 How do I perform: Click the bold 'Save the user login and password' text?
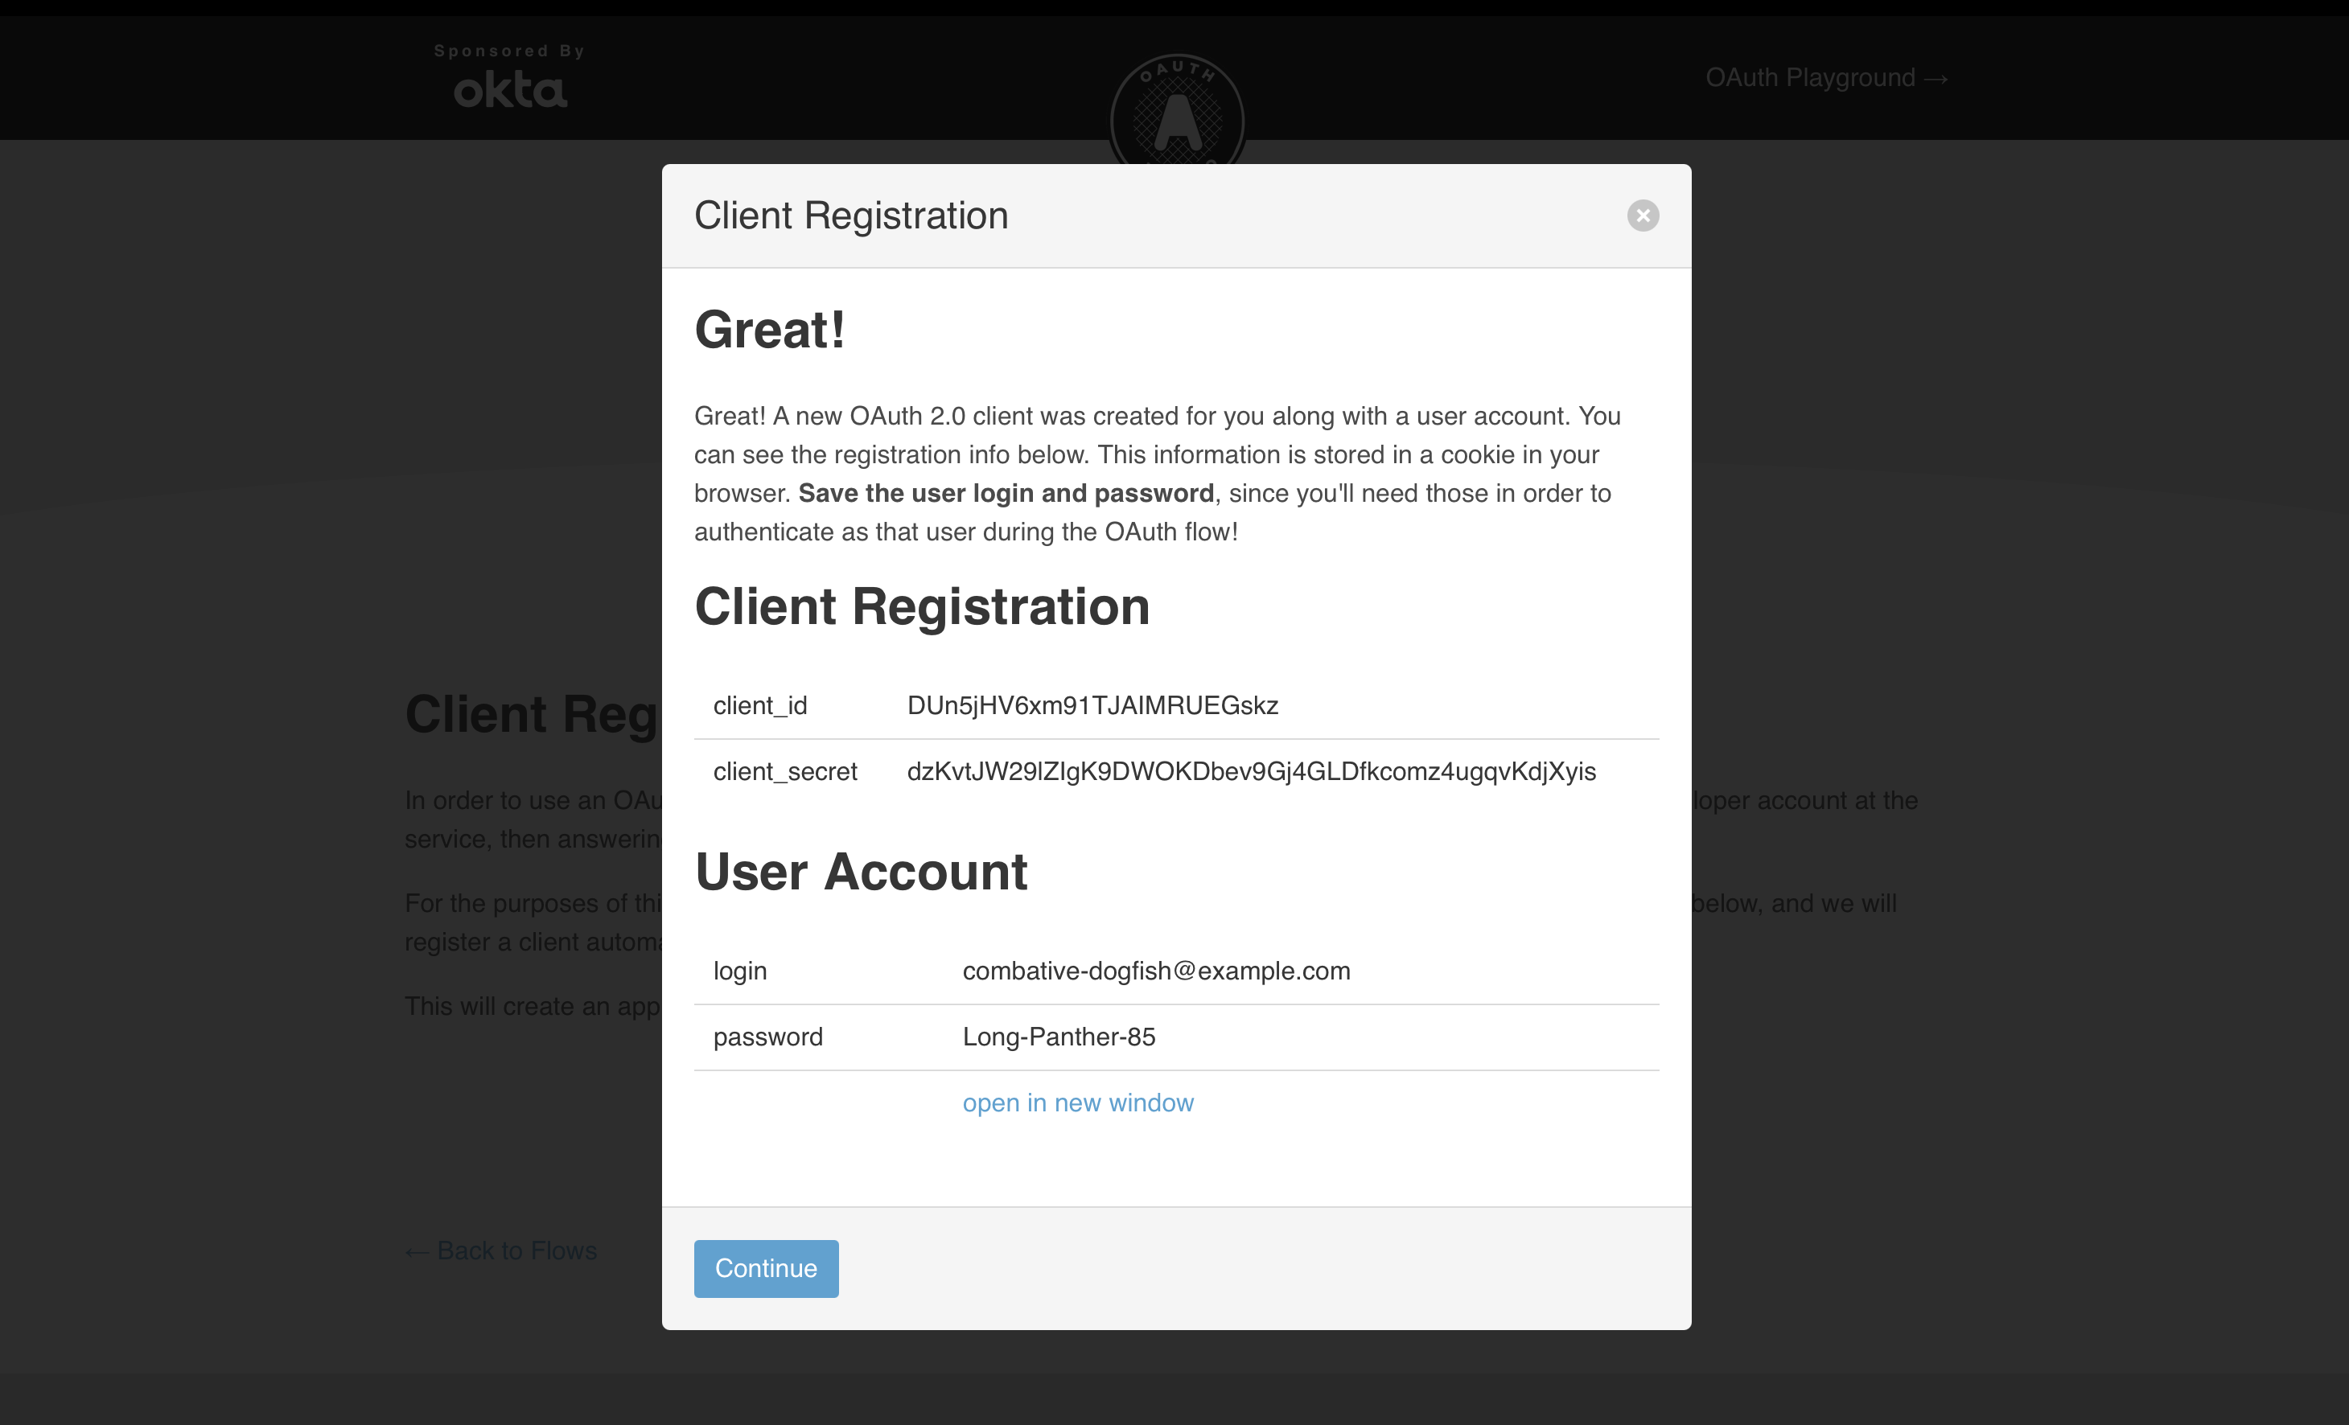[1006, 493]
